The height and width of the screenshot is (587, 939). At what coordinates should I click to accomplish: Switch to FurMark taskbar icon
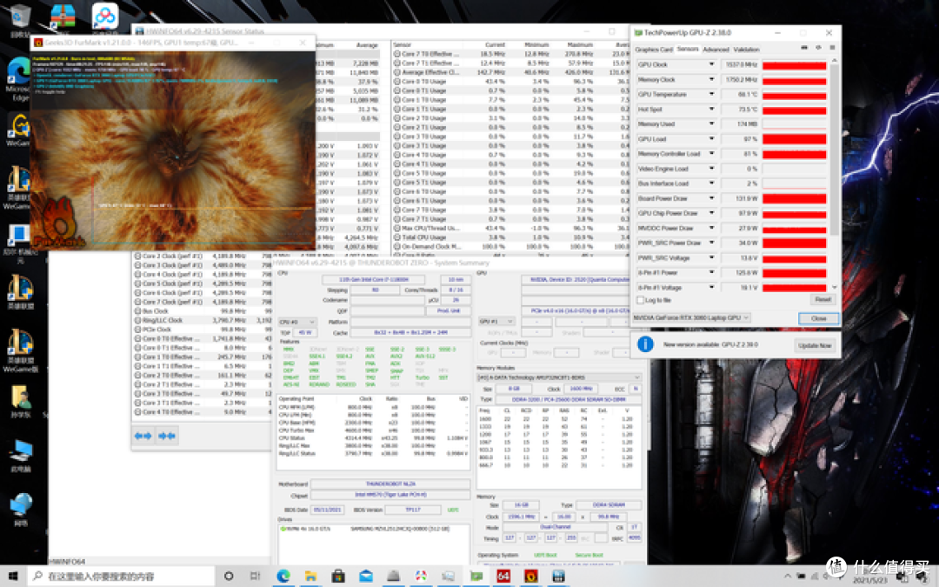click(530, 577)
